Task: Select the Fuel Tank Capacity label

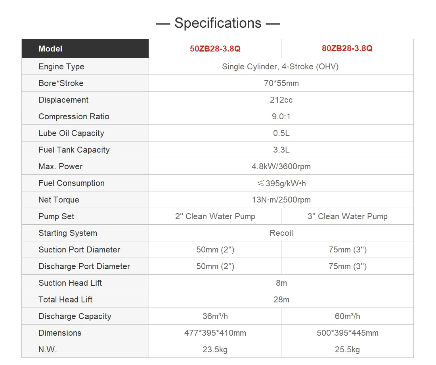Action: [74, 150]
